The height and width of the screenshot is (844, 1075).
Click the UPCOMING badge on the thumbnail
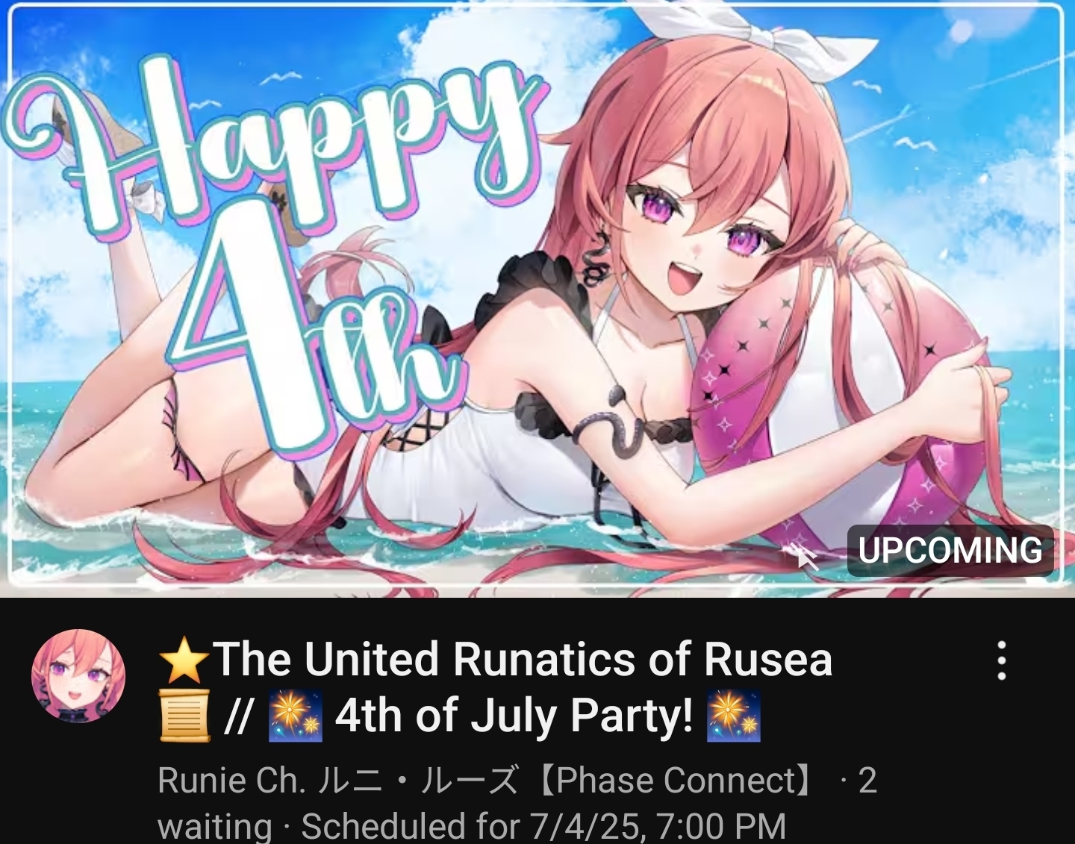tap(950, 551)
